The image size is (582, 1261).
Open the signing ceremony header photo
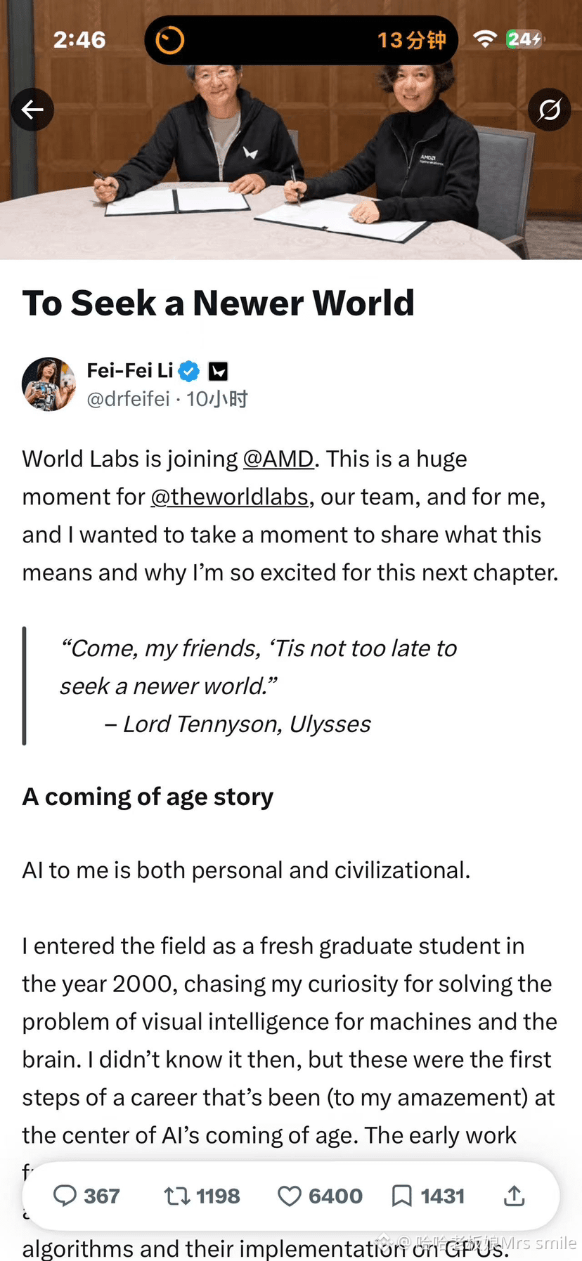click(x=291, y=130)
